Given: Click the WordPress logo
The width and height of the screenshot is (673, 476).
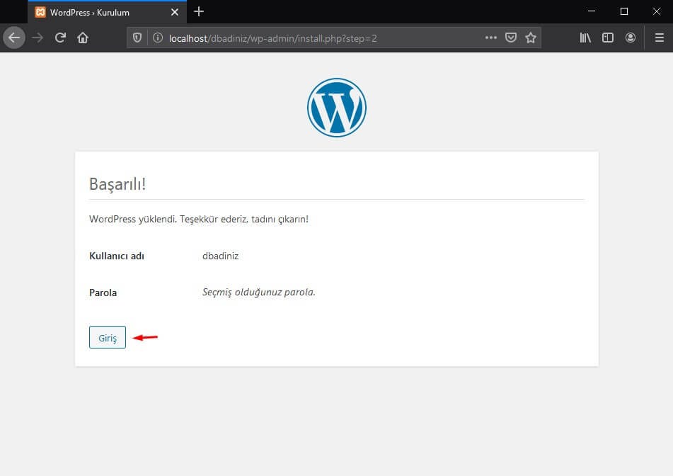Looking at the screenshot, I should coord(337,108).
